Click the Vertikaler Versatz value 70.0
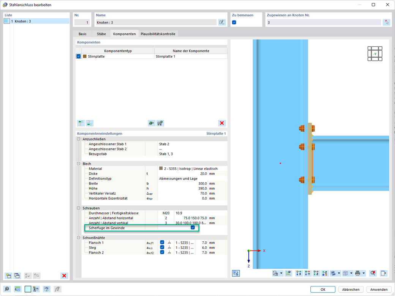The height and width of the screenshot is (296, 395). (203, 193)
